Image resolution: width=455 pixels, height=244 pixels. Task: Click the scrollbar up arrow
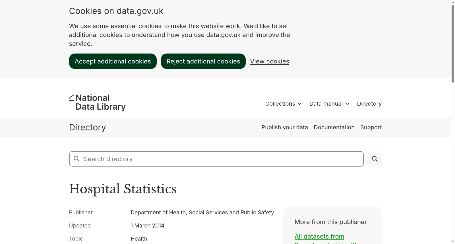pyautogui.click(x=453, y=2)
